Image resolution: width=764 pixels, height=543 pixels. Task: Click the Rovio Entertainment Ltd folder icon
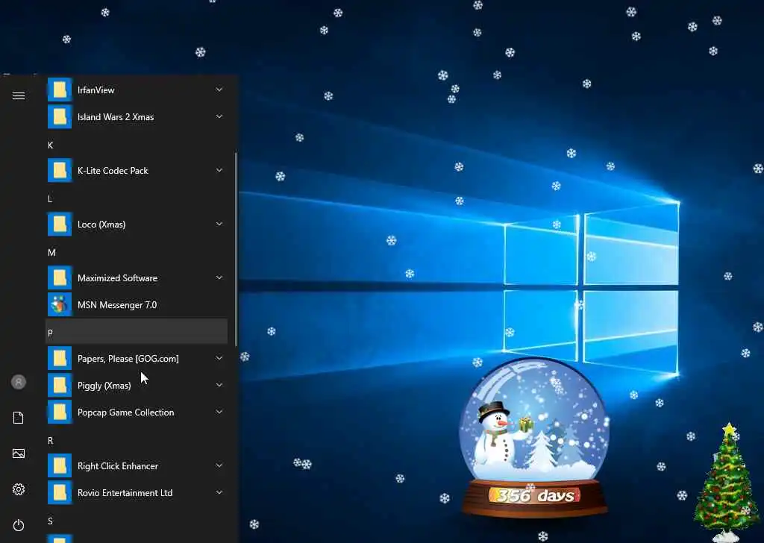60,493
